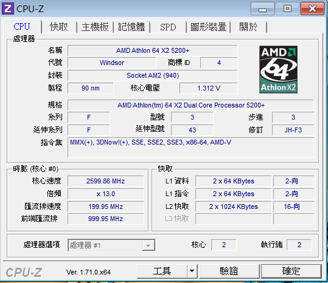Open the 主機板 tab
This screenshot has width=328, height=283.
point(95,27)
